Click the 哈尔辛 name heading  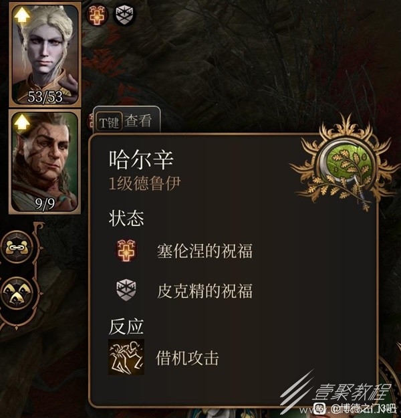pos(141,159)
